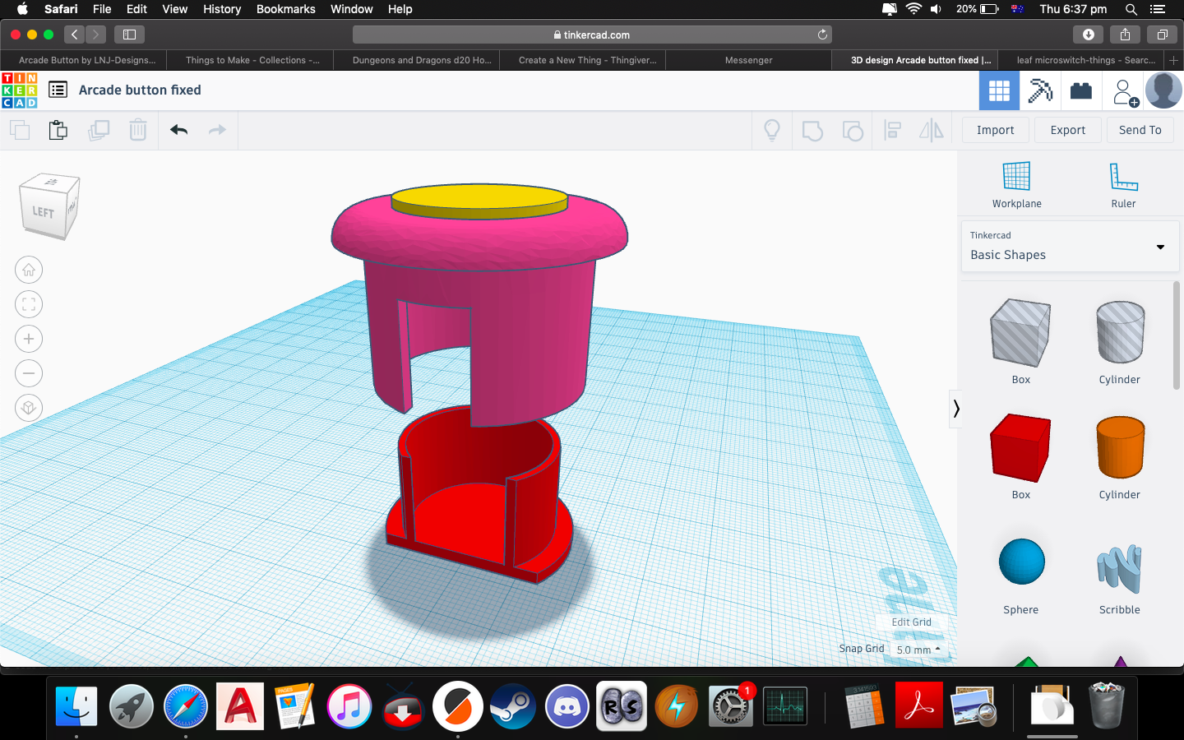Open the Basic Shapes dropdown
1184x740 pixels.
tap(1070, 246)
